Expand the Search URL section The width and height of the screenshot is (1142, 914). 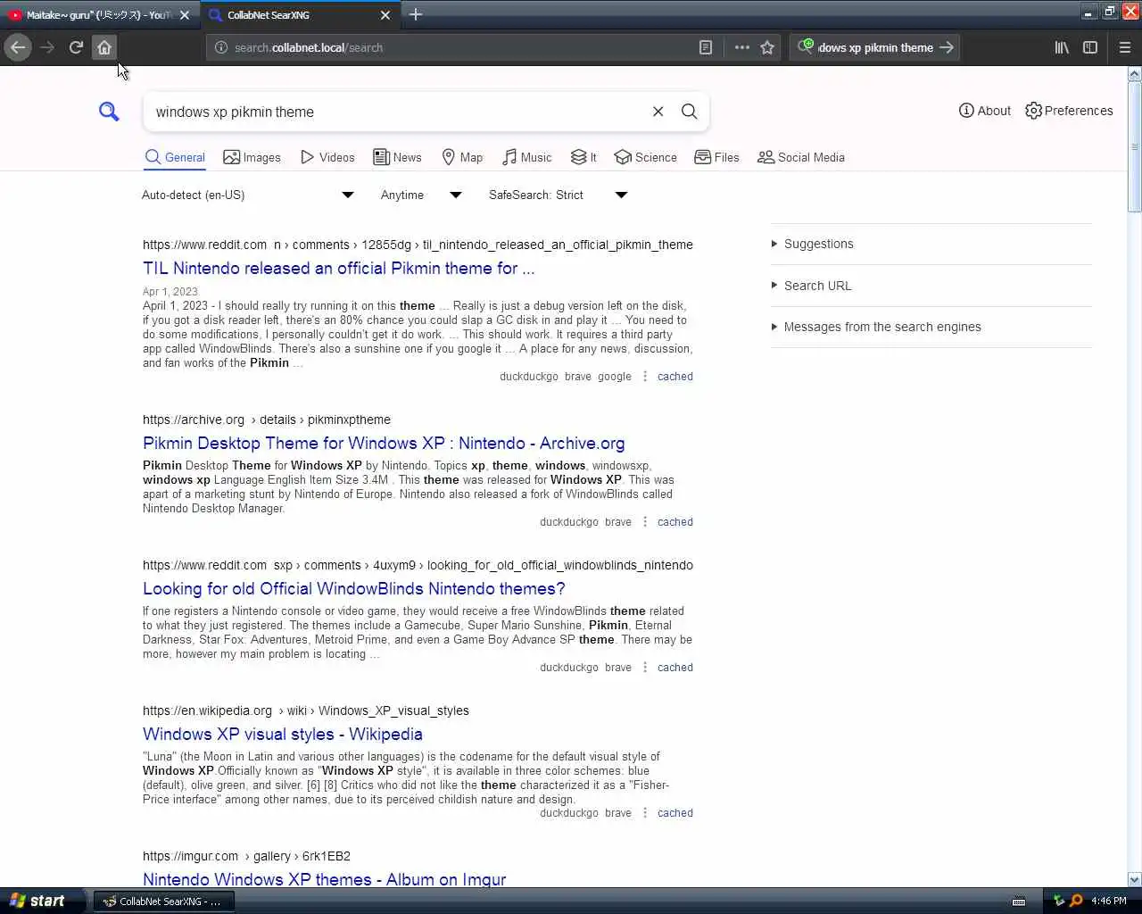pos(817,286)
